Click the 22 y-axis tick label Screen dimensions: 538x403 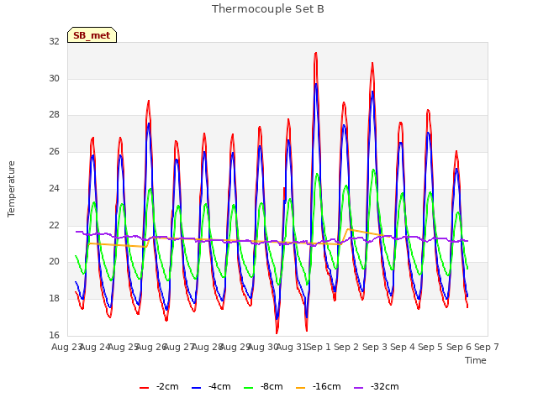tap(54, 226)
